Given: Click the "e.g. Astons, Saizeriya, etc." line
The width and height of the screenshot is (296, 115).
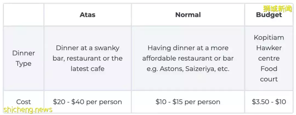Looking at the screenshot, I should [x=188, y=69].
